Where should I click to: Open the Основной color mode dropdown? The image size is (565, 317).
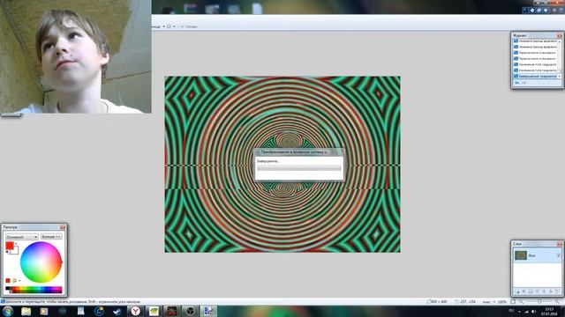(22, 237)
